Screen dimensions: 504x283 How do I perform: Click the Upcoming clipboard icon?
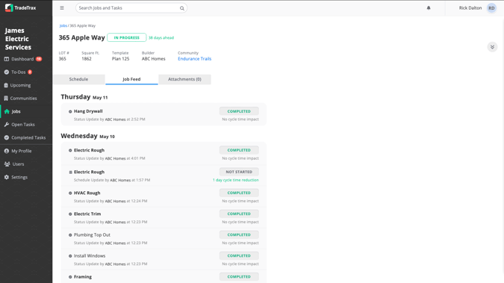pos(6,85)
